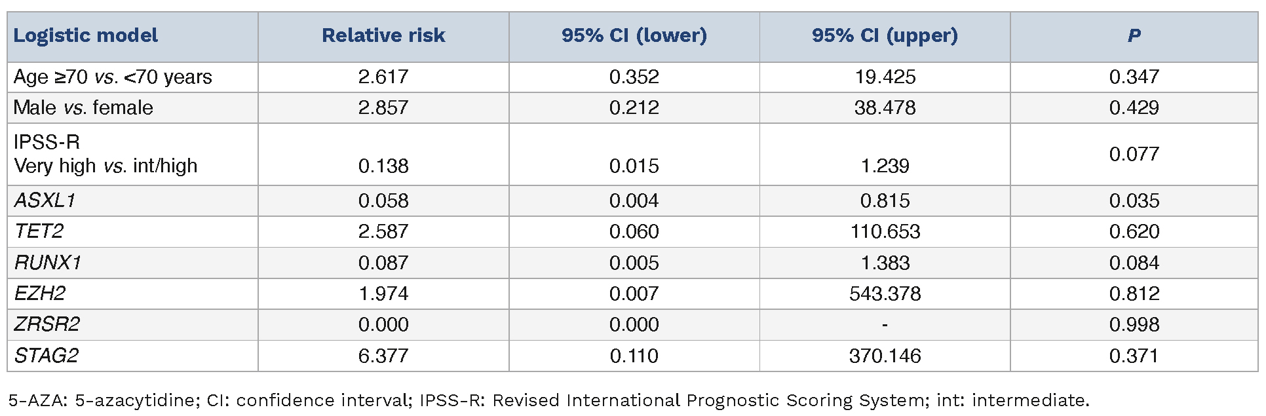Select the "Male vs. female" row label
Screen dimensions: 1266x416
pos(83,107)
